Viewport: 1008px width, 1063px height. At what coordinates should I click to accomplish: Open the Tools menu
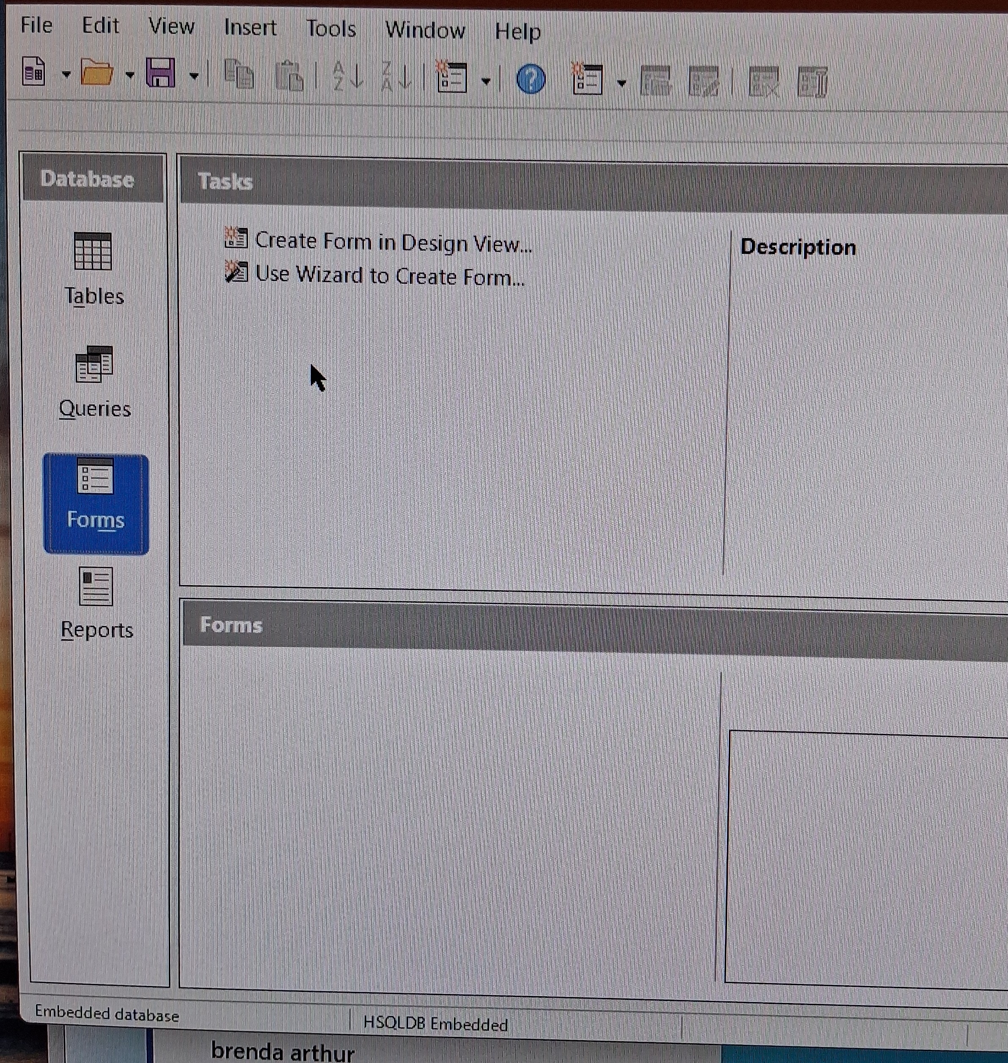[330, 28]
